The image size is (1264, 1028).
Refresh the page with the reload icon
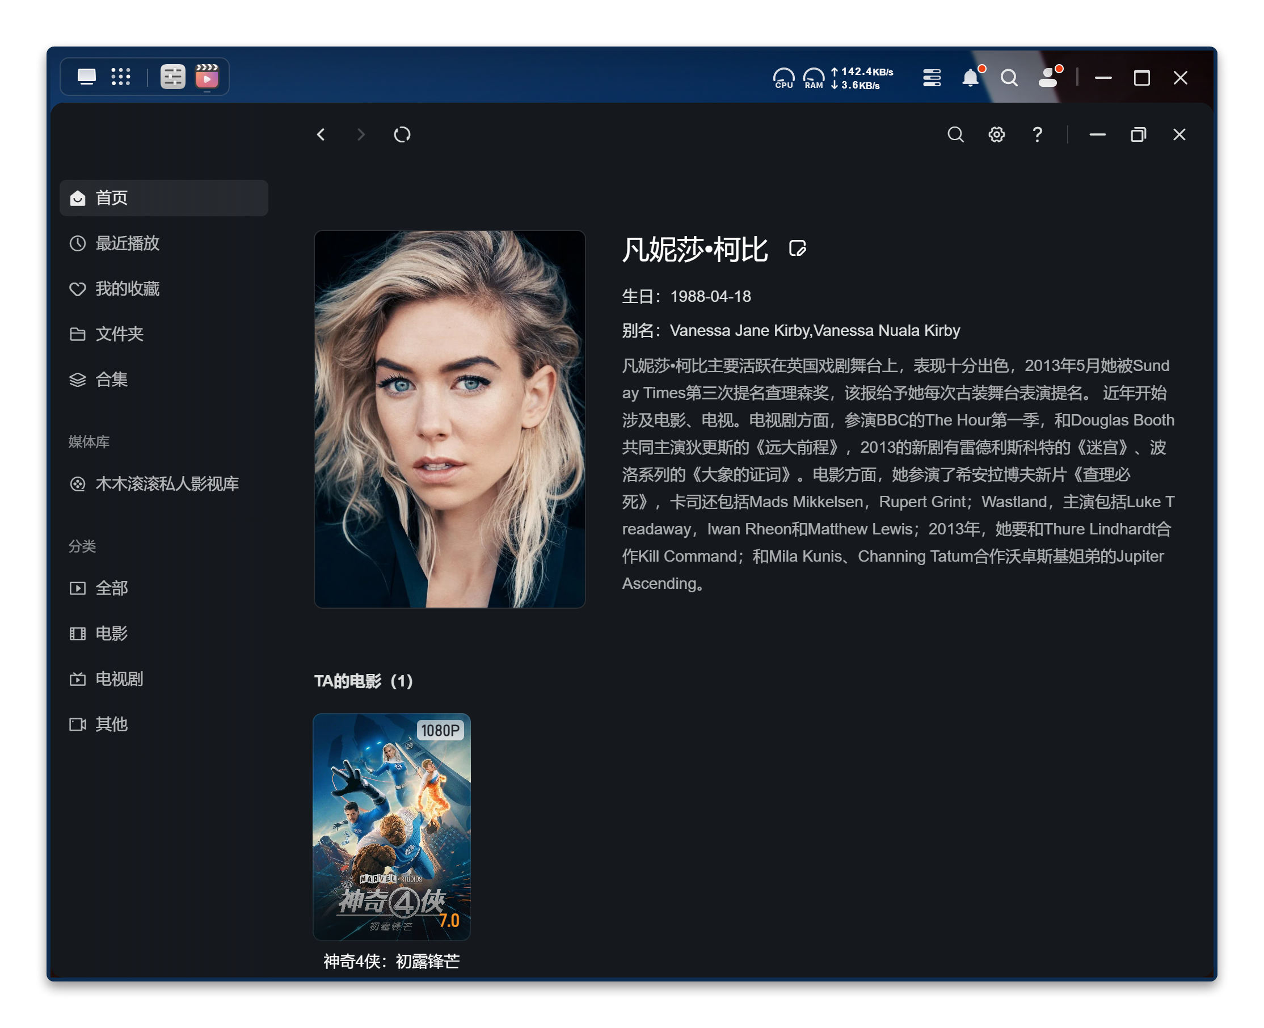pyautogui.click(x=402, y=134)
